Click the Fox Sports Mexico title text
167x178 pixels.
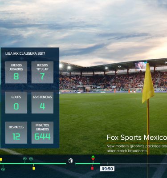137,138
